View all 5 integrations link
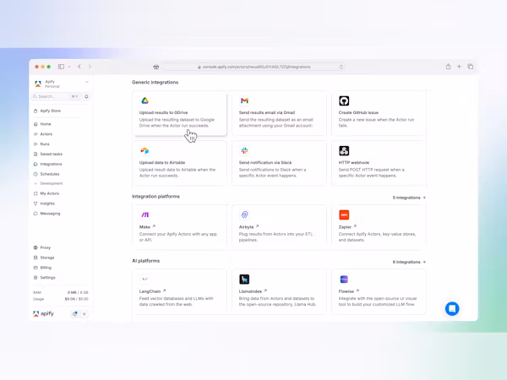This screenshot has width=507, height=380. click(x=409, y=198)
